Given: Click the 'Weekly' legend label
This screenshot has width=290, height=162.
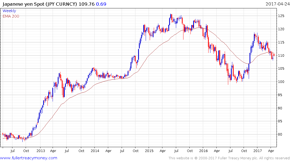Looking at the screenshot, I should (9, 11).
